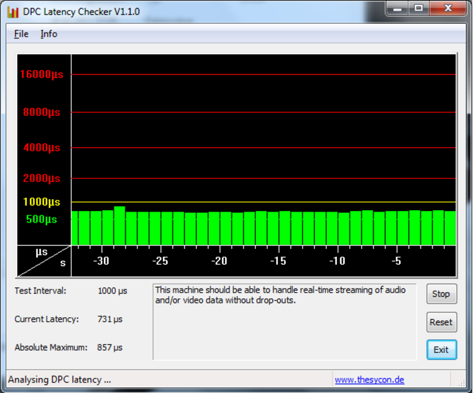Screen dimensions: 473x393
Task: Click the Current Latency value 731 µs
Action: point(110,320)
